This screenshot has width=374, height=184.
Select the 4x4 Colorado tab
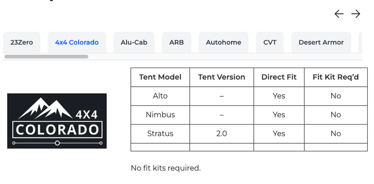click(77, 43)
